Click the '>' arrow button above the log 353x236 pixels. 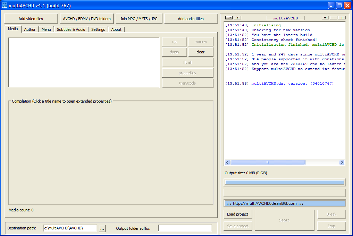[x=237, y=18]
